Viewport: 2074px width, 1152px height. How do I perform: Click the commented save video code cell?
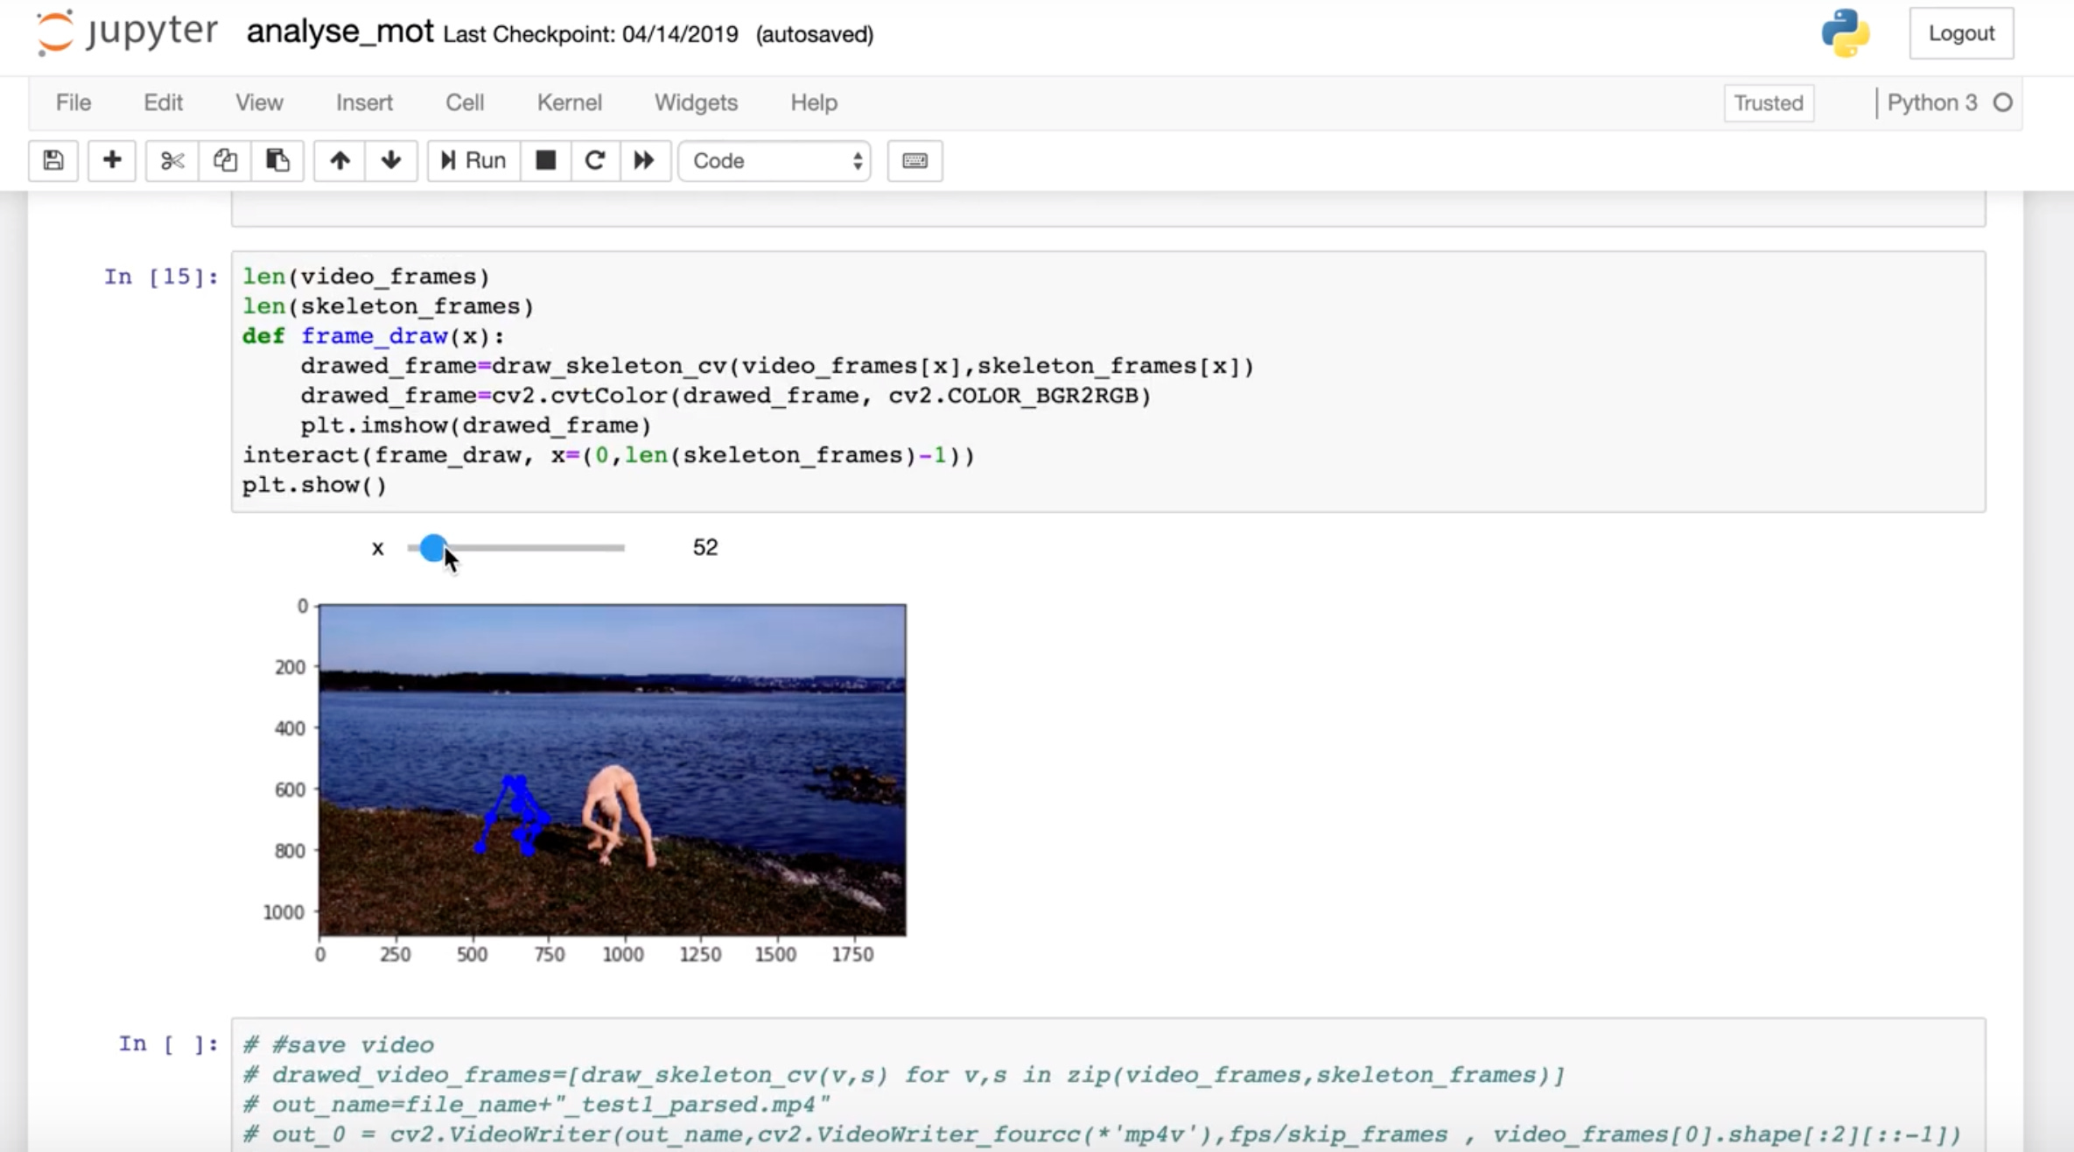[1108, 1085]
